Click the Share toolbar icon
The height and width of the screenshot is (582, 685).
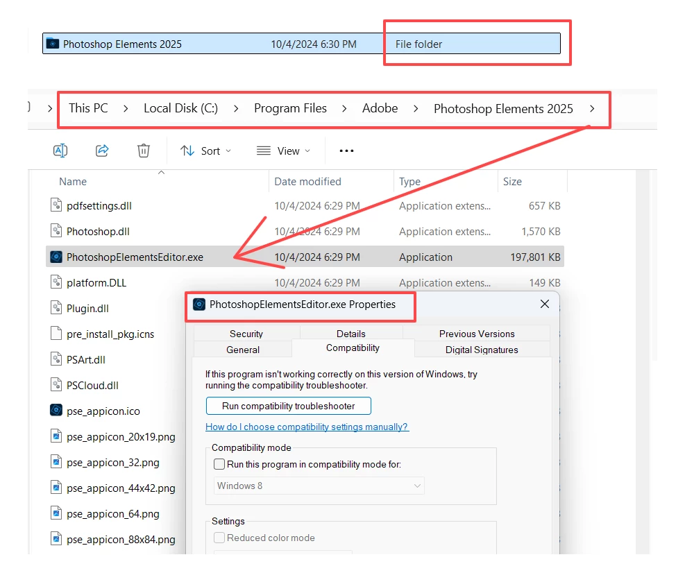pyautogui.click(x=102, y=151)
